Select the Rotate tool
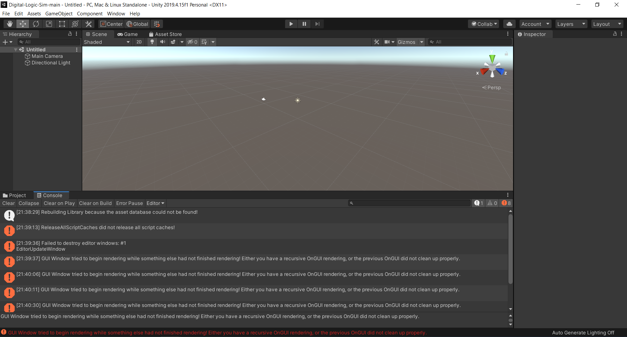 pos(36,24)
